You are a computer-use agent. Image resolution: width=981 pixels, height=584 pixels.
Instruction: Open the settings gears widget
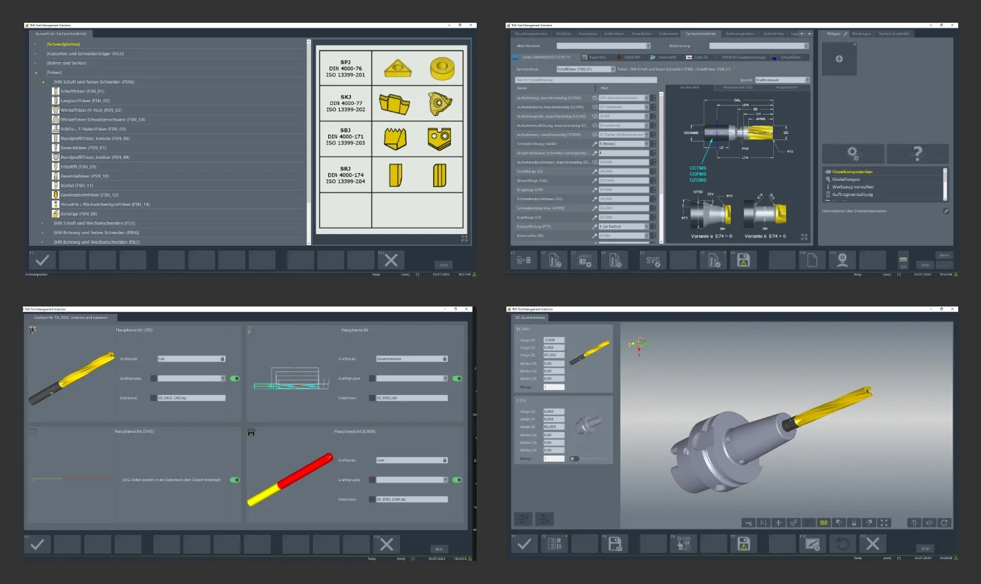coord(853,153)
